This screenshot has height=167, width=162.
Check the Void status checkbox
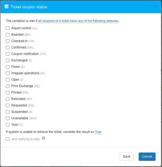pos(8,125)
